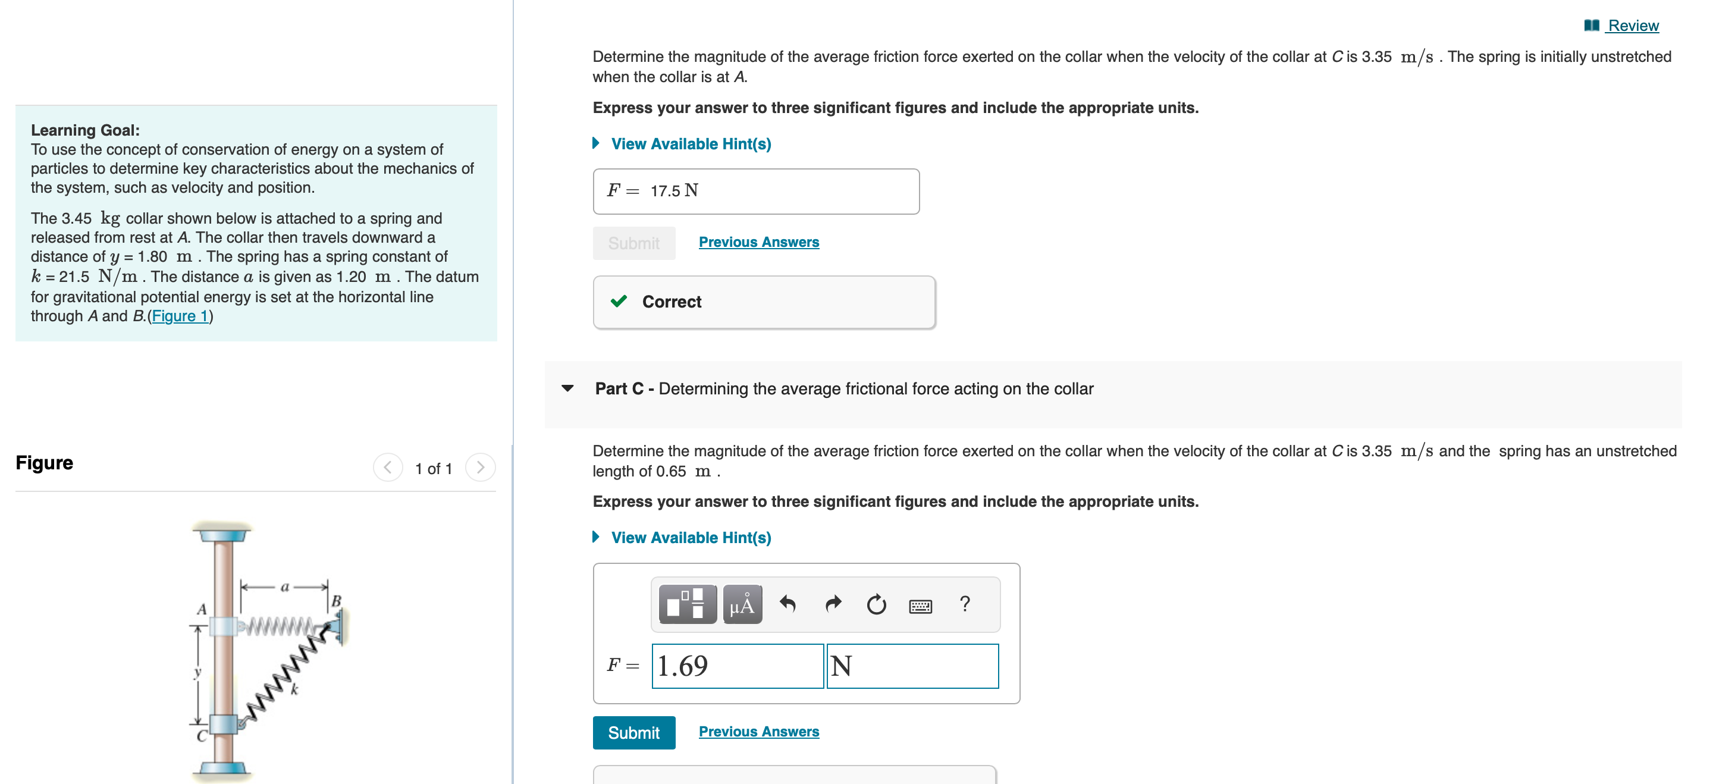Click the undo arrow in the equation toolbar
The image size is (1713, 784).
point(788,604)
